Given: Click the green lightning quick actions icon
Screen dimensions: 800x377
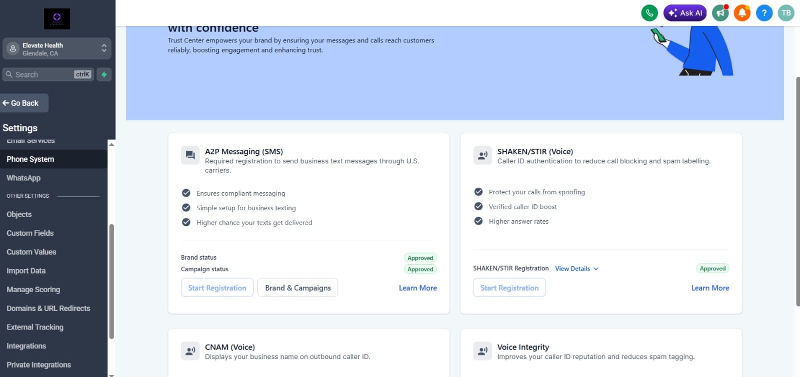Looking at the screenshot, I should click(104, 74).
